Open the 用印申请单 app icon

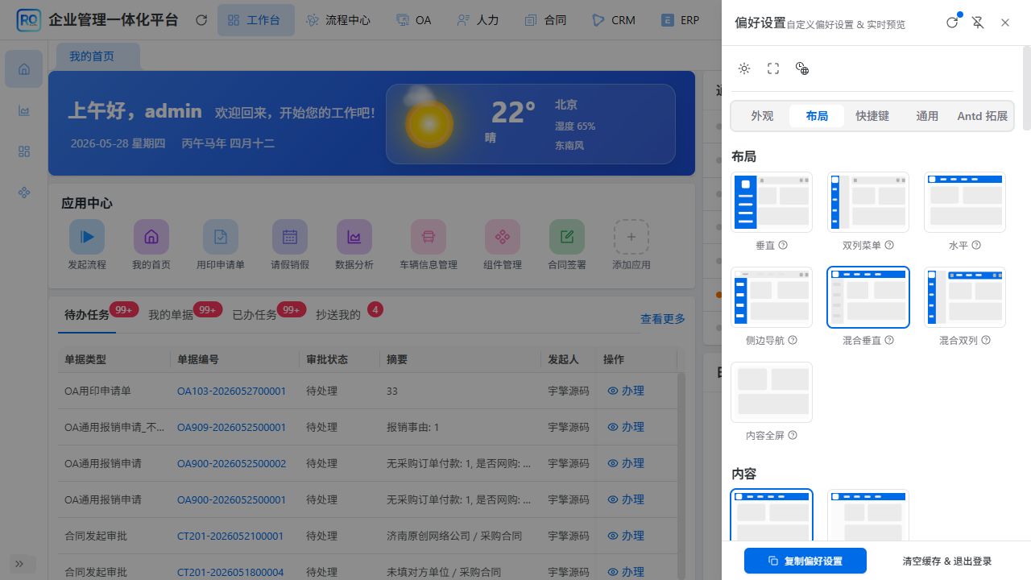(x=221, y=237)
